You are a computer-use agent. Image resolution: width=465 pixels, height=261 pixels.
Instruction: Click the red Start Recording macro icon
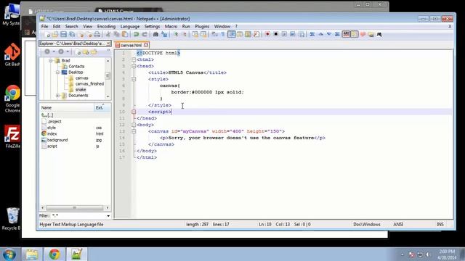tap(267, 34)
